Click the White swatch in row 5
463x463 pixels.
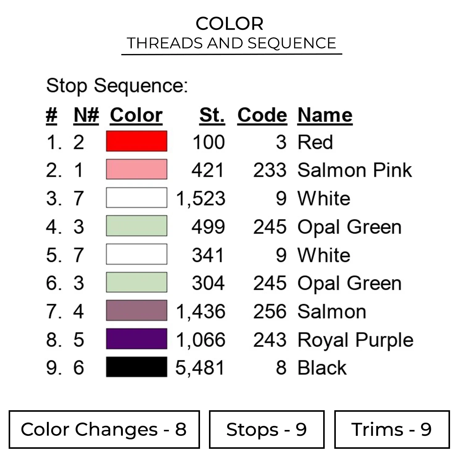coord(136,254)
